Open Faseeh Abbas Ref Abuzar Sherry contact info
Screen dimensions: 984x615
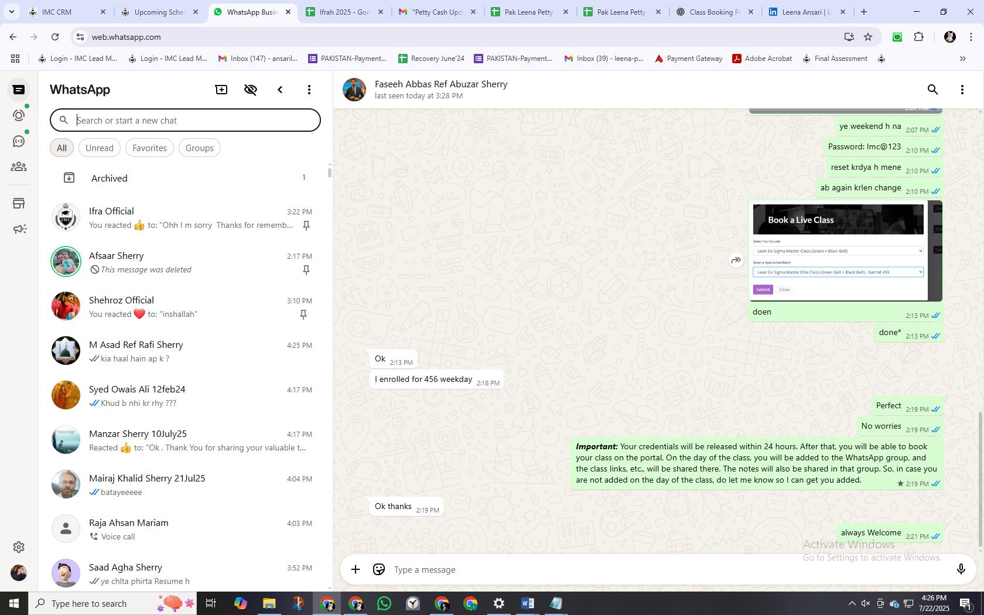coord(441,84)
